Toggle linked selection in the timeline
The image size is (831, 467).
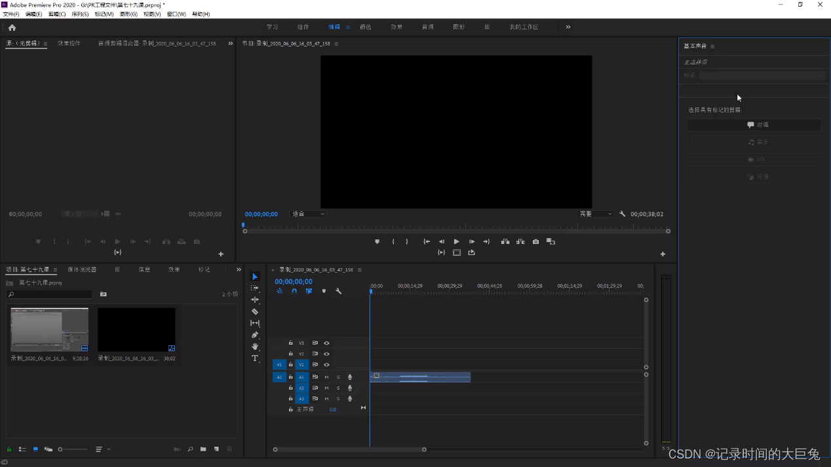[309, 291]
